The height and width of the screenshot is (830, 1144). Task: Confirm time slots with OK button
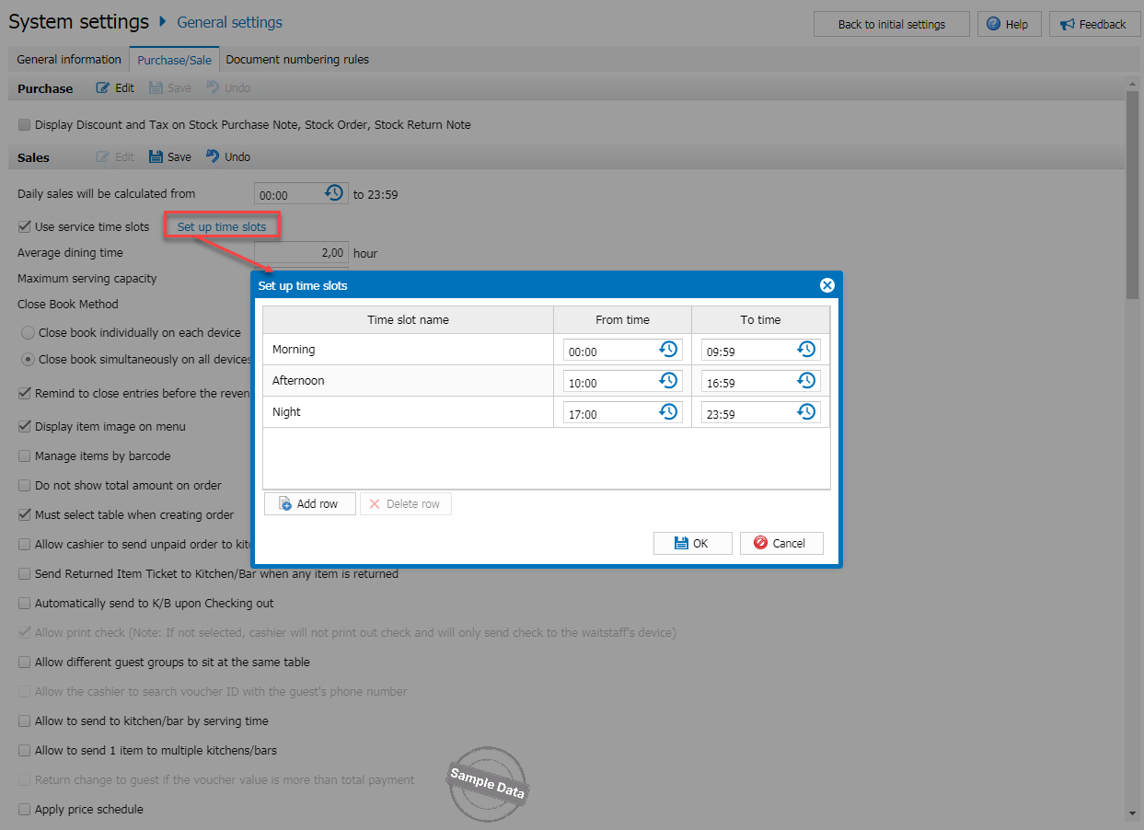[x=692, y=543]
